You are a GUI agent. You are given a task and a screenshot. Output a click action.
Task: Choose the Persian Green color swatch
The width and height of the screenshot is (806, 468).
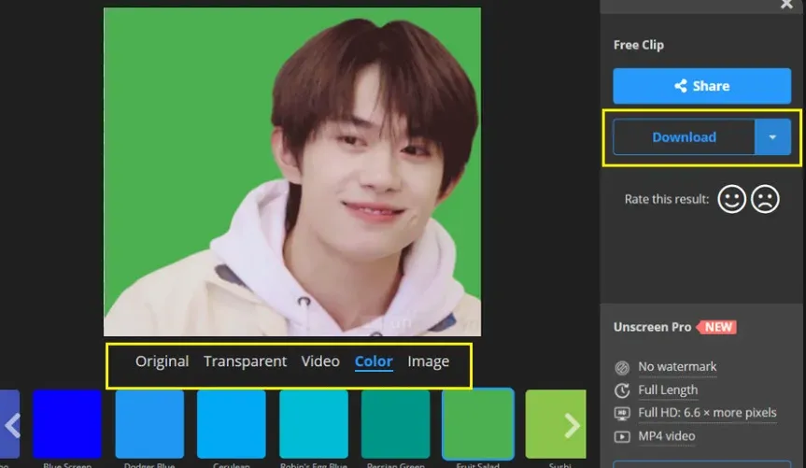point(395,424)
